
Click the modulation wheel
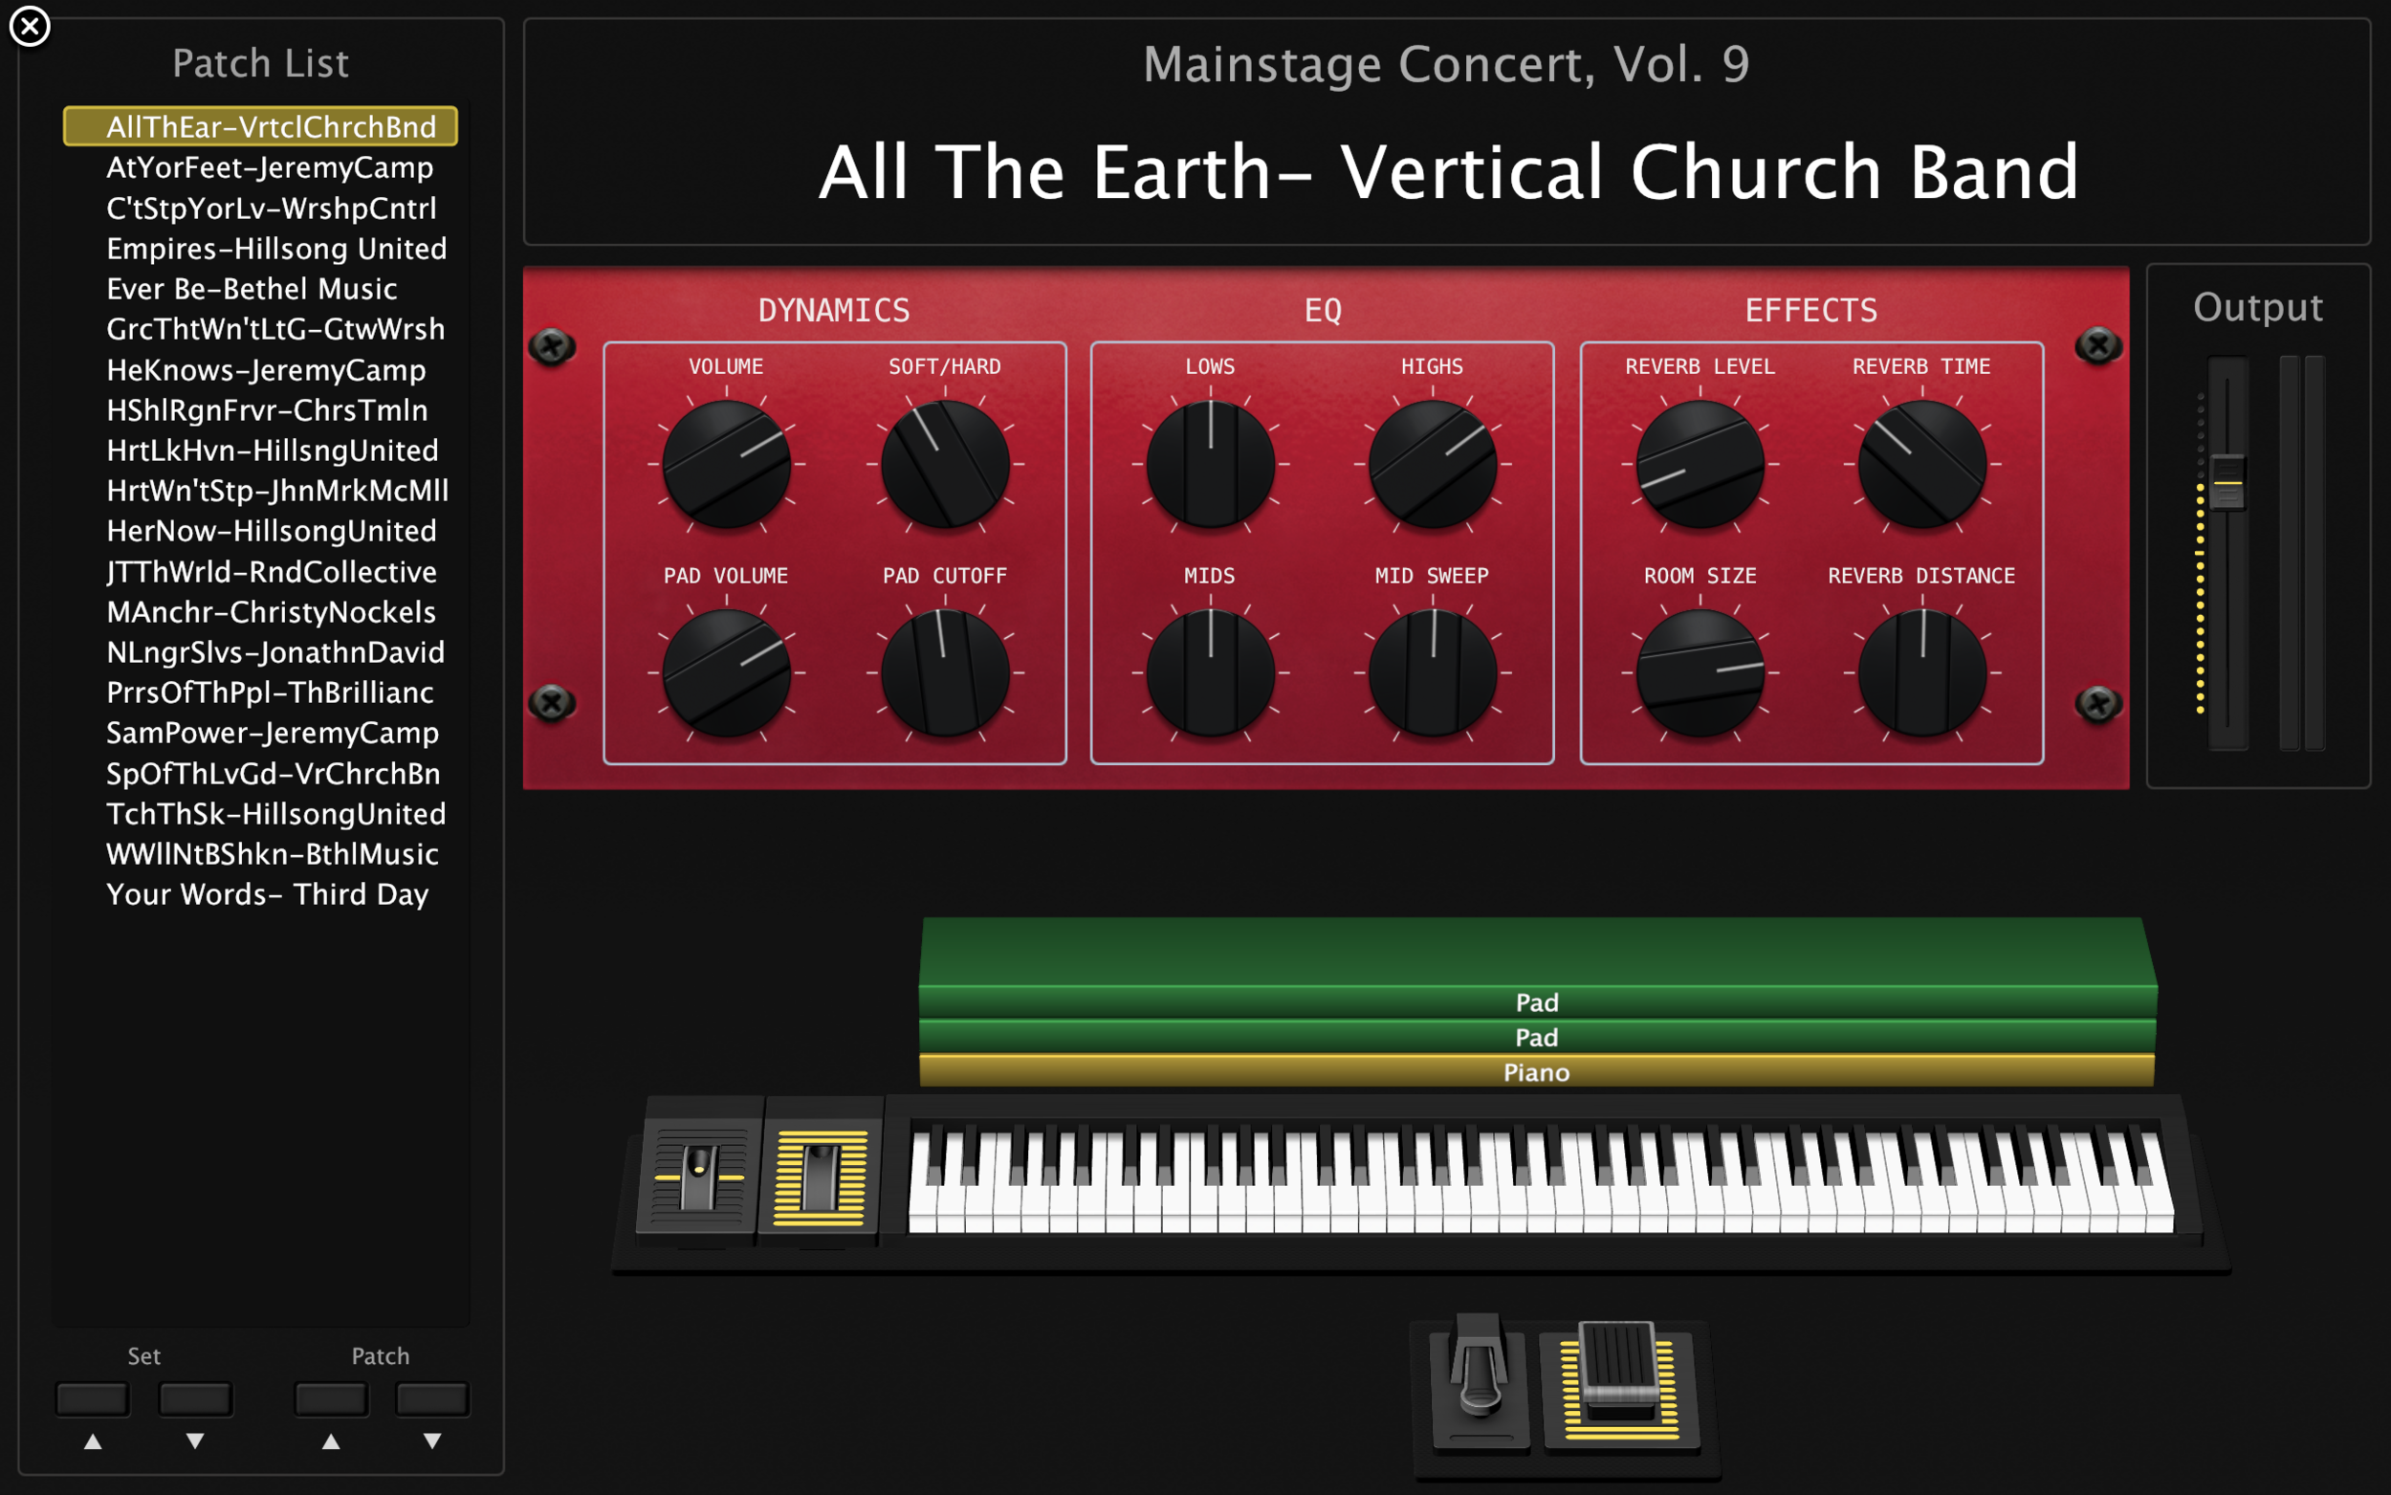pos(821,1176)
